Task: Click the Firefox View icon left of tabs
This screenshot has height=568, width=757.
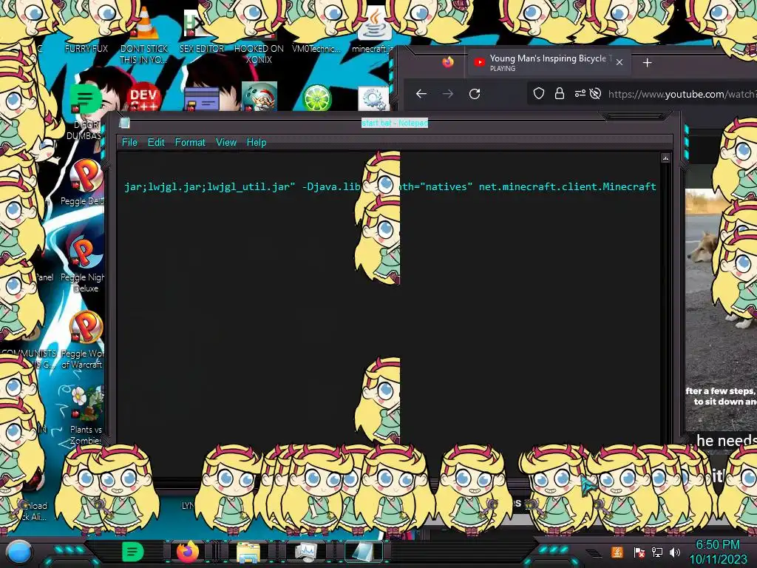Action: pos(448,62)
